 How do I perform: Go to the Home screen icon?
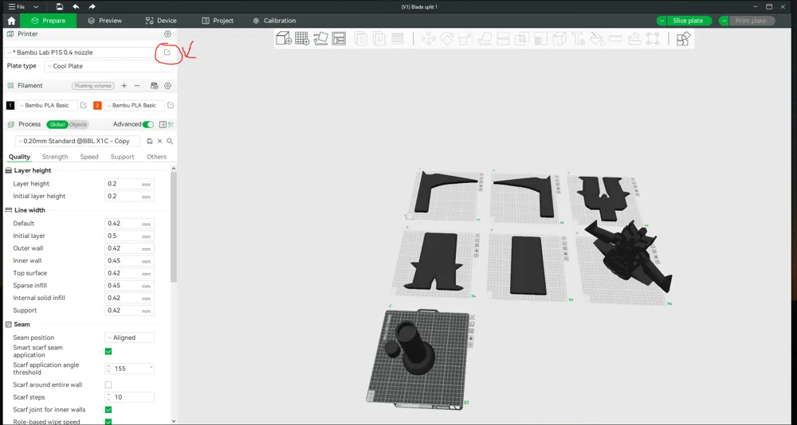(x=11, y=21)
